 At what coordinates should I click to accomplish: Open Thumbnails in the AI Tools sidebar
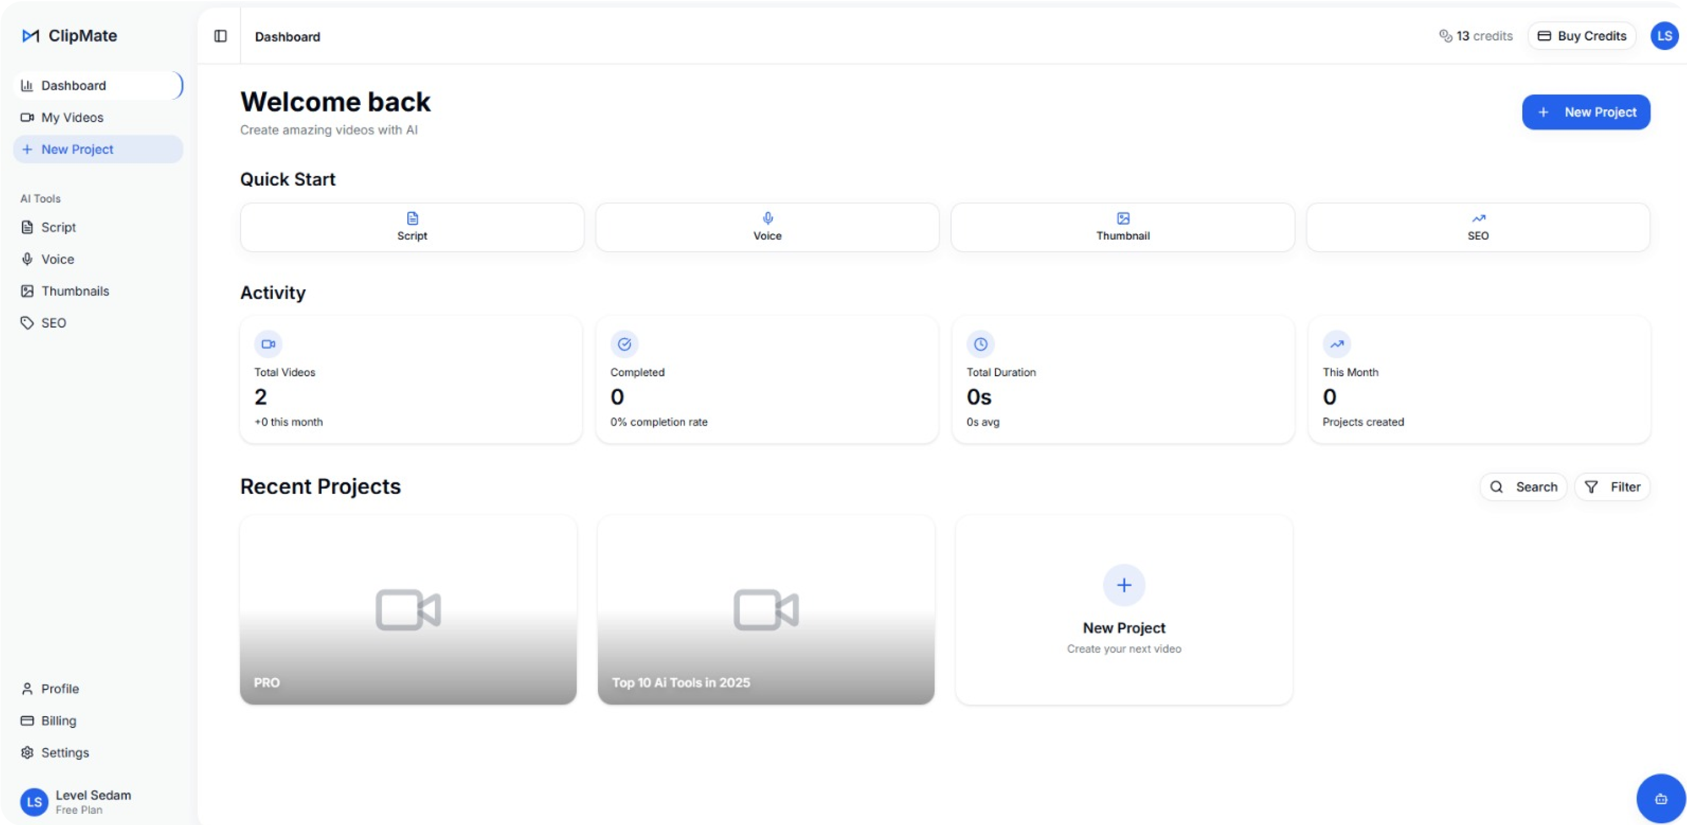(75, 291)
